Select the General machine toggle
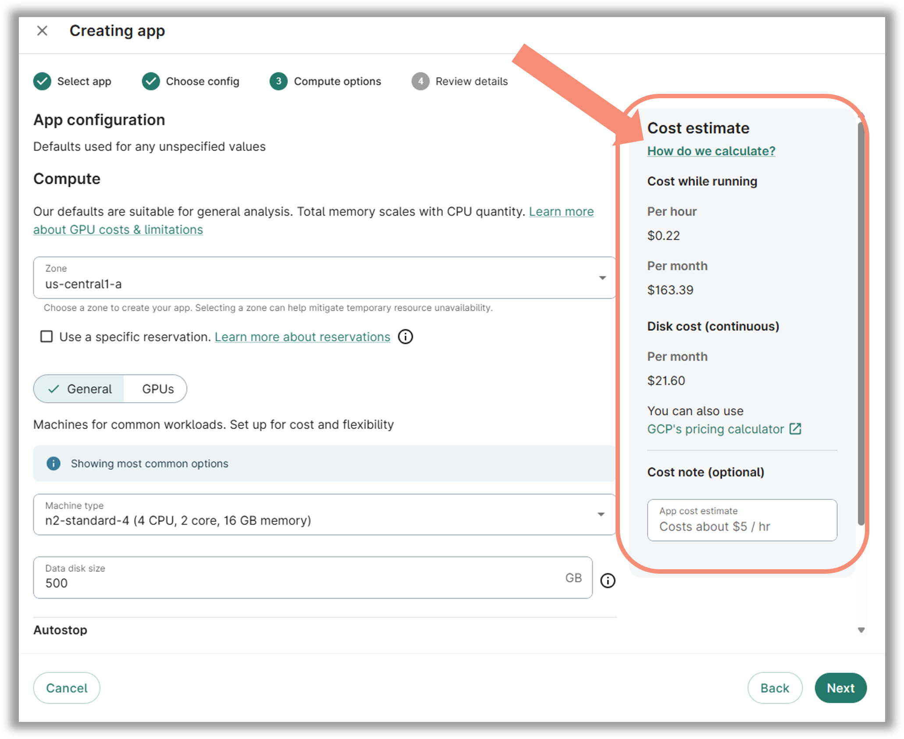 [x=79, y=389]
